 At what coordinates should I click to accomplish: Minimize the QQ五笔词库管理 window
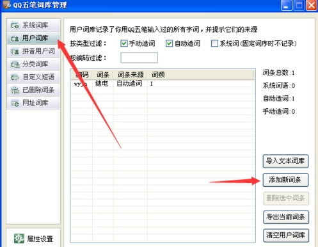point(287,5)
